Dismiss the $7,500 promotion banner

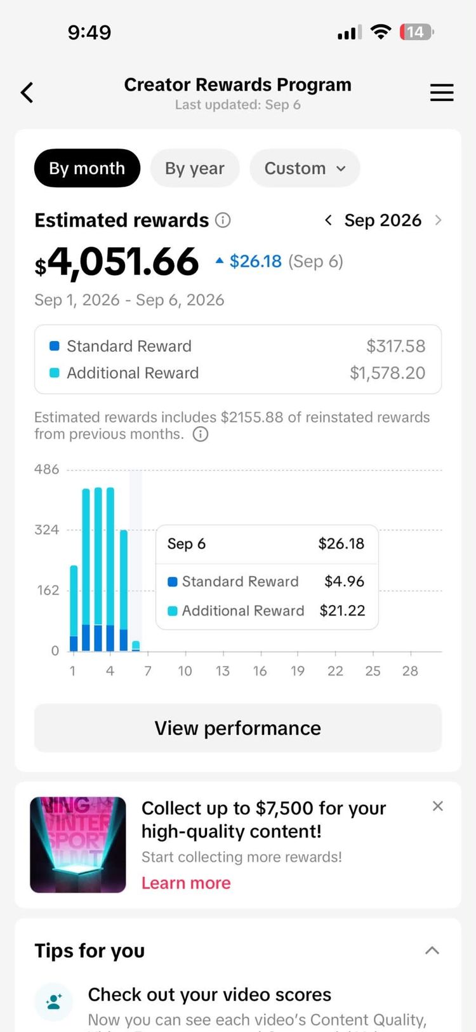pyautogui.click(x=437, y=806)
